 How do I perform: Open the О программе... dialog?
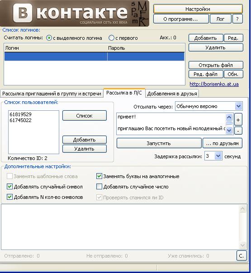(181, 19)
